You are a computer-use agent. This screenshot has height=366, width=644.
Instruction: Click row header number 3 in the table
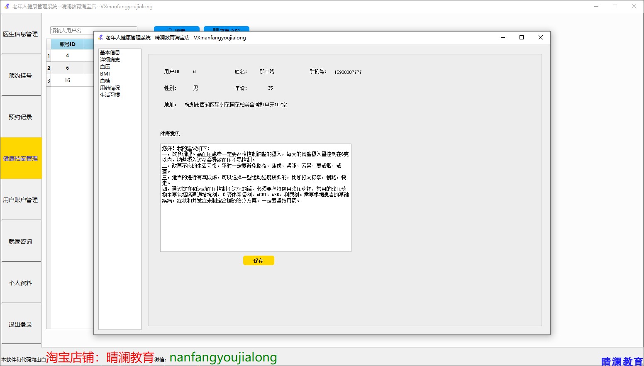49,81
